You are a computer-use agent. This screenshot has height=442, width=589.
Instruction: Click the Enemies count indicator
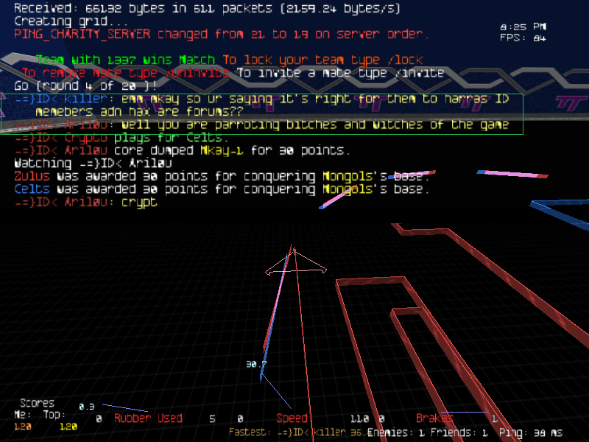tap(396, 432)
